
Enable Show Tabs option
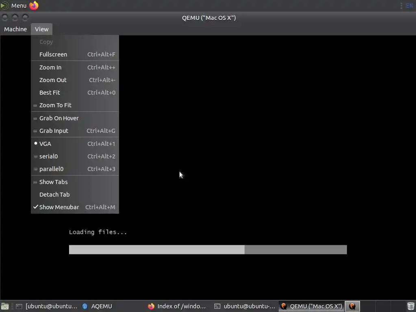pyautogui.click(x=75, y=182)
